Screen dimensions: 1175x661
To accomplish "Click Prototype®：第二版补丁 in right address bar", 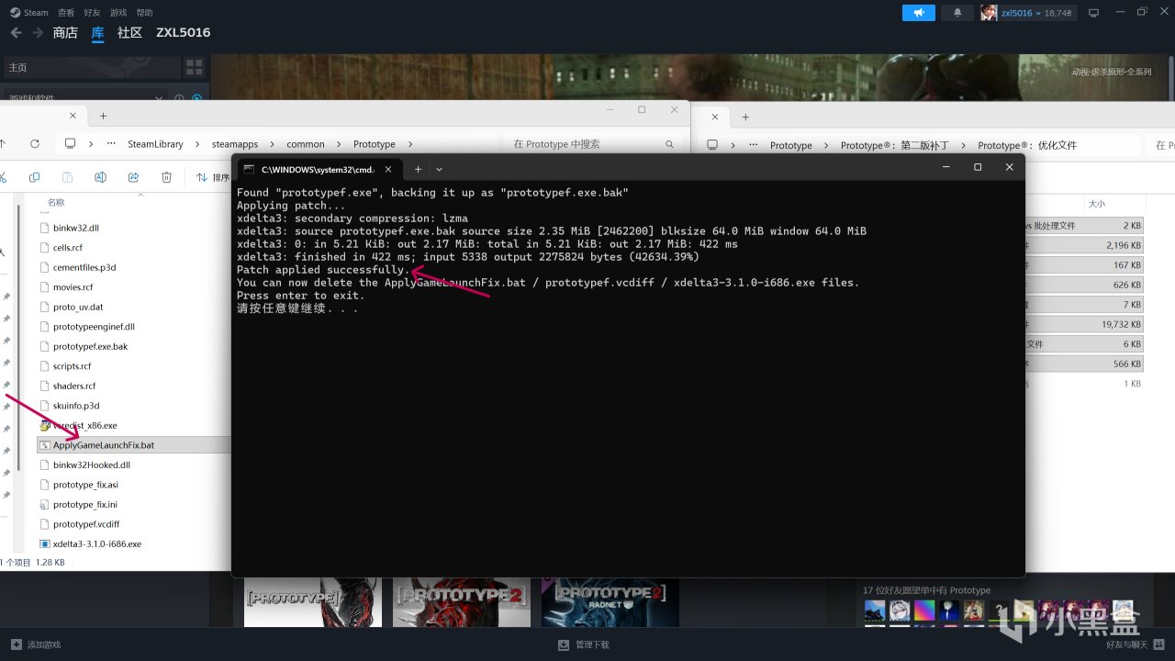I will pyautogui.click(x=895, y=145).
